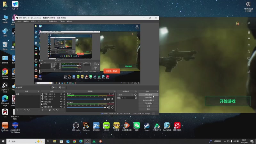Move source up with arrow in 来源 panel

coord(54,110)
